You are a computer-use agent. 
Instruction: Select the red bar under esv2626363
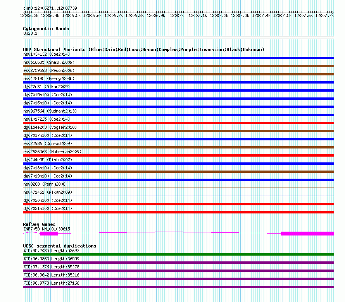178,155
